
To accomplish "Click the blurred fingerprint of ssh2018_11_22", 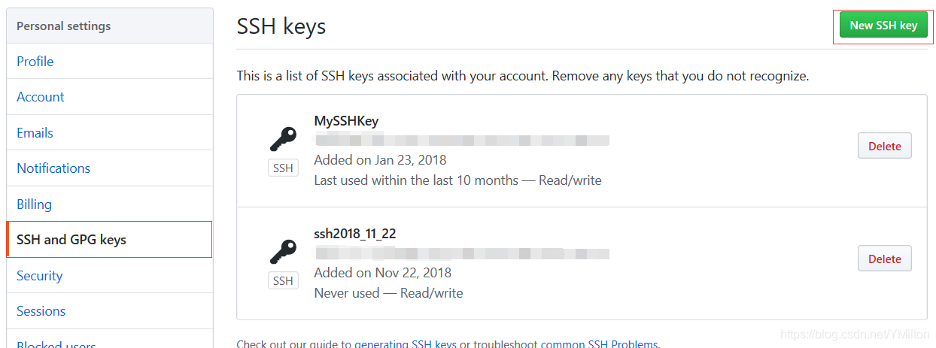I will [x=461, y=253].
